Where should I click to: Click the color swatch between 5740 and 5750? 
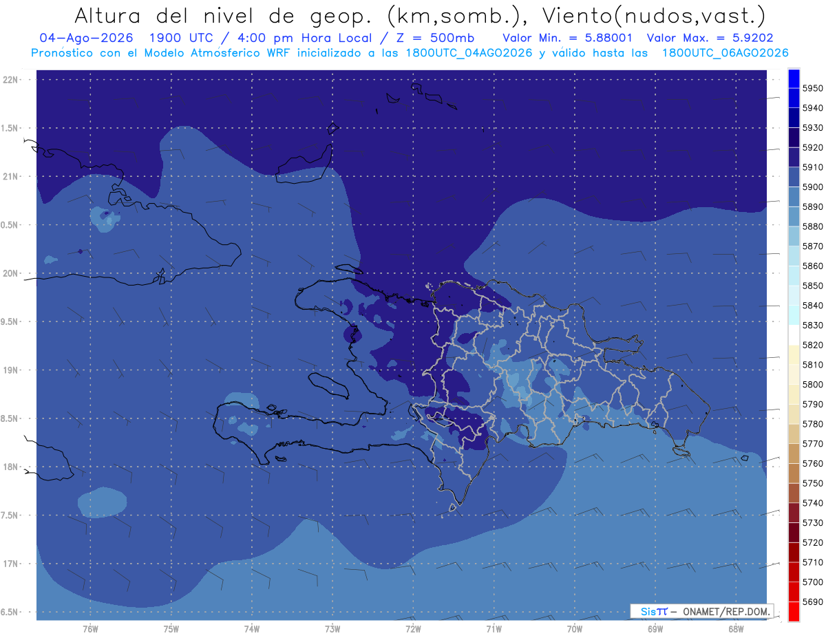pyautogui.click(x=794, y=493)
